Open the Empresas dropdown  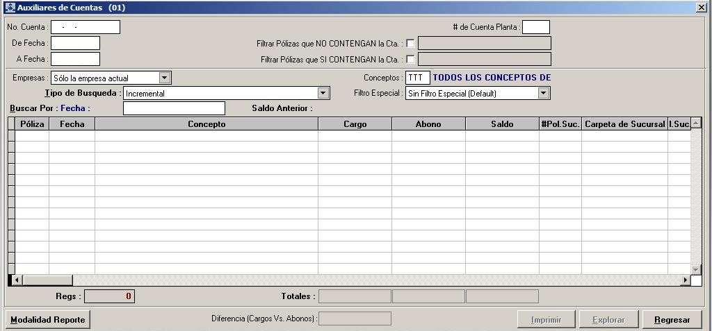coord(165,78)
